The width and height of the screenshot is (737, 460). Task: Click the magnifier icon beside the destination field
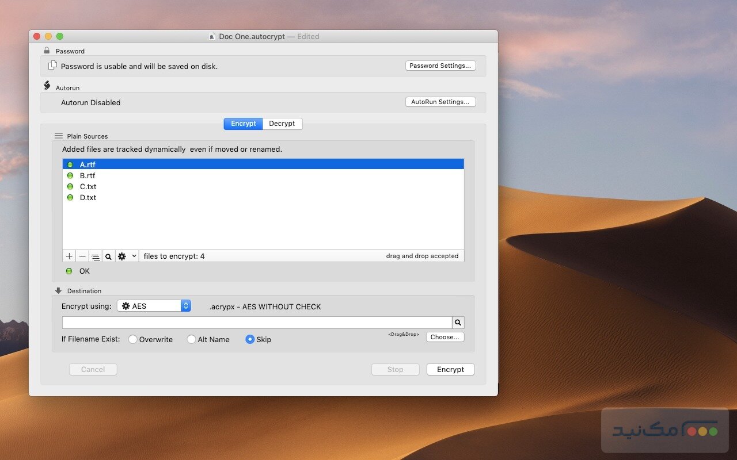(x=458, y=322)
